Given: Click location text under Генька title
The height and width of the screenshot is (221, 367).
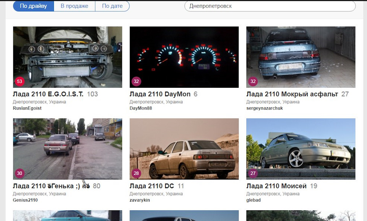Looking at the screenshot, I should point(39,194).
